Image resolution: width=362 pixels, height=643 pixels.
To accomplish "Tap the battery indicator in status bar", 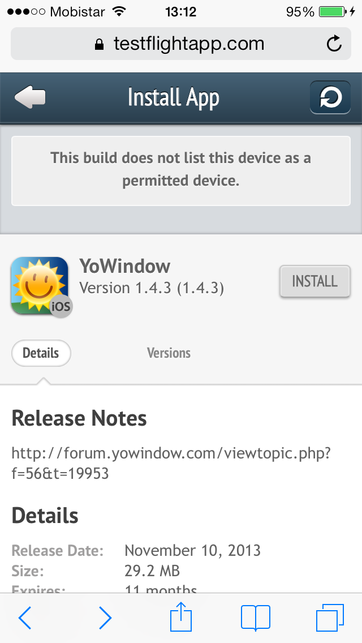I will tap(334, 12).
